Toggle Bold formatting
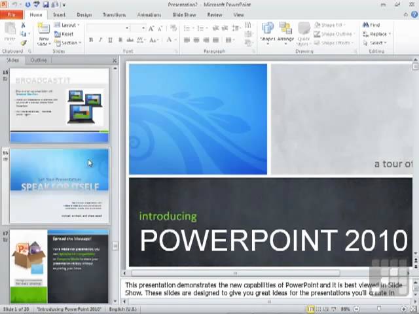This screenshot has width=419, height=314. point(91,40)
